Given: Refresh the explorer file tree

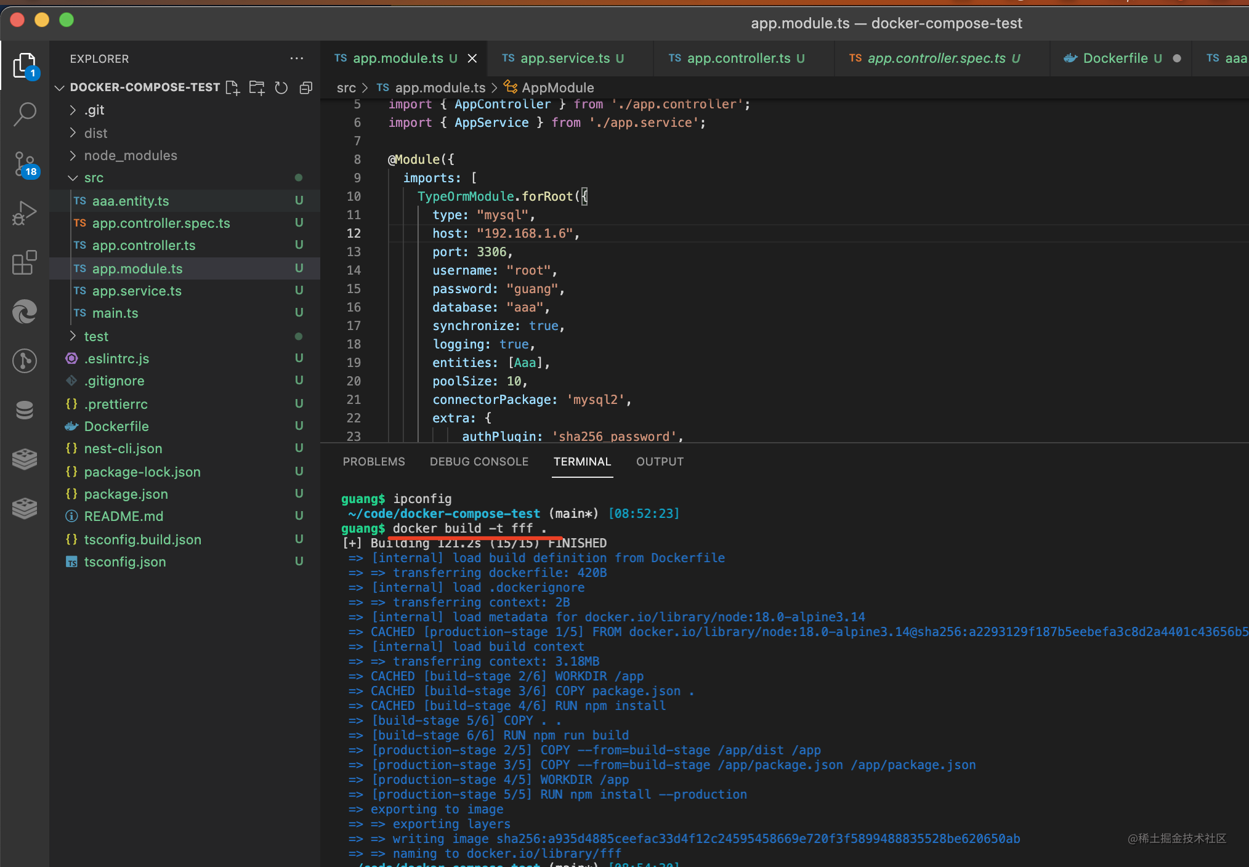Looking at the screenshot, I should (x=281, y=88).
